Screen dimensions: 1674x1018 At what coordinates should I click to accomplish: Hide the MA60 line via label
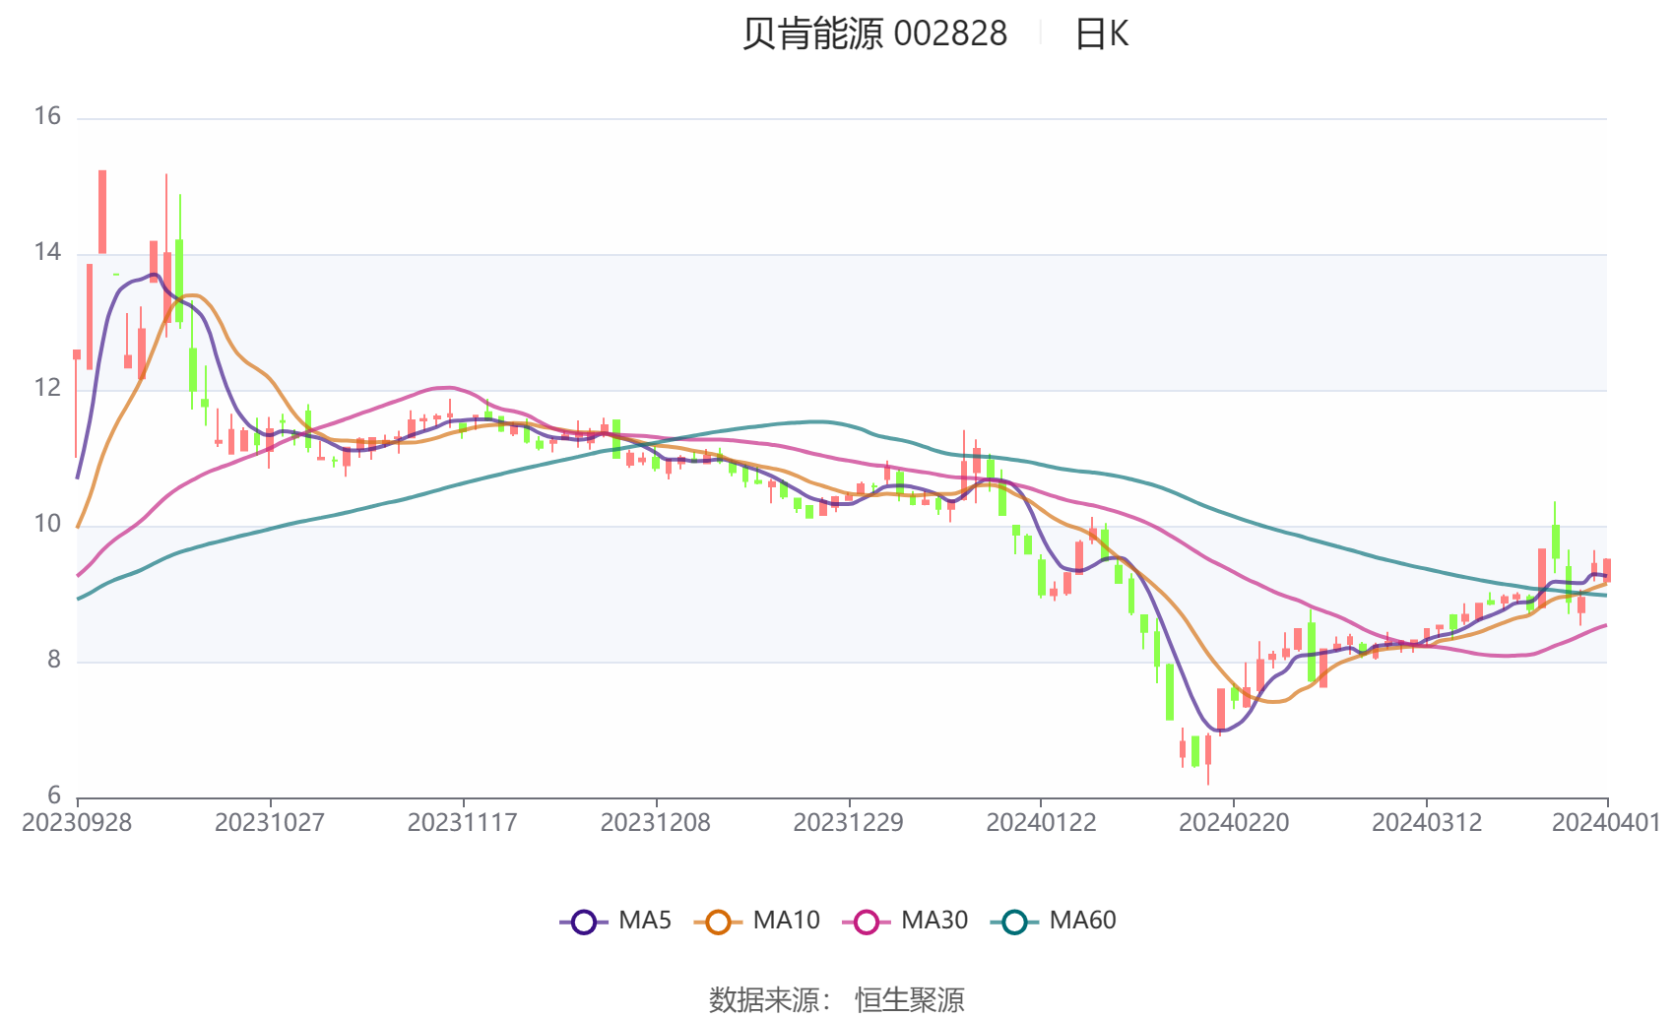tap(1082, 921)
